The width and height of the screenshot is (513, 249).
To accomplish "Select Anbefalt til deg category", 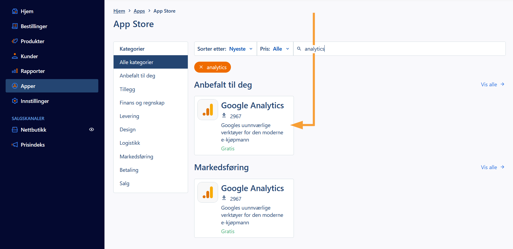I will 151,76.
